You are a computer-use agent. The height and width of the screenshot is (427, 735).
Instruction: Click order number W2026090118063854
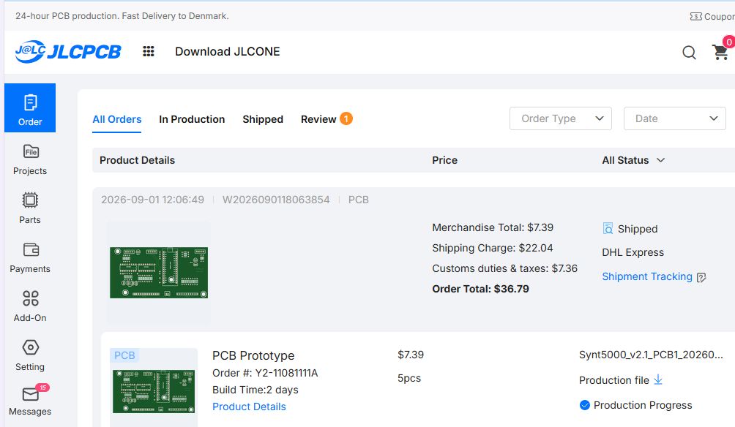(x=276, y=200)
